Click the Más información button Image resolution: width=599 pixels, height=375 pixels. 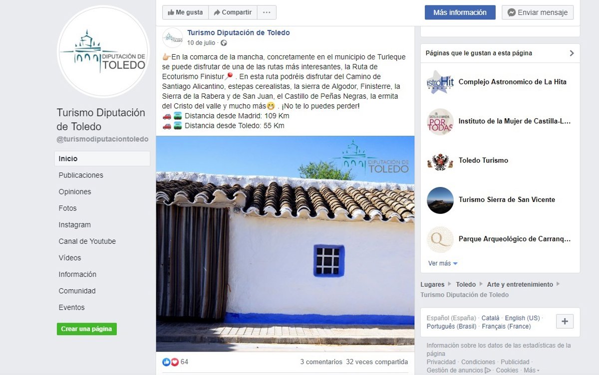(460, 12)
